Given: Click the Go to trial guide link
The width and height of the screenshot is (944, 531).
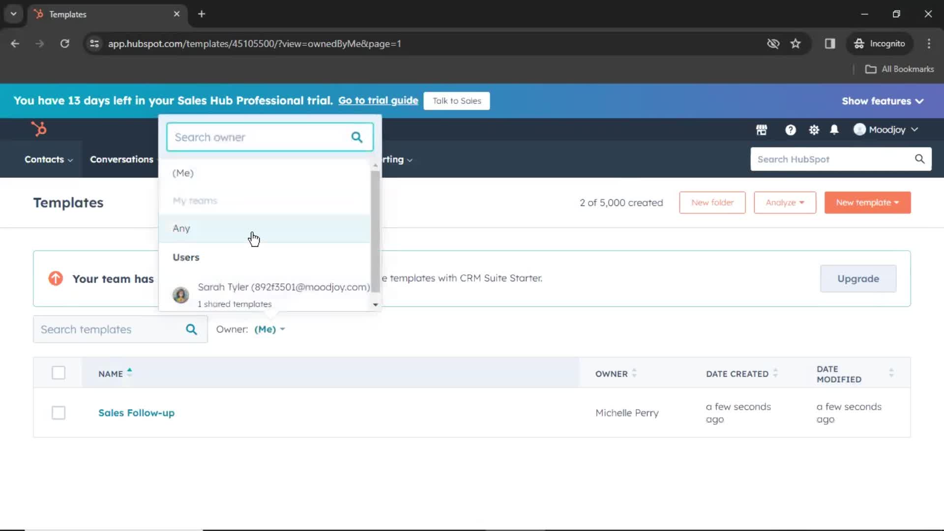Looking at the screenshot, I should pyautogui.click(x=378, y=100).
